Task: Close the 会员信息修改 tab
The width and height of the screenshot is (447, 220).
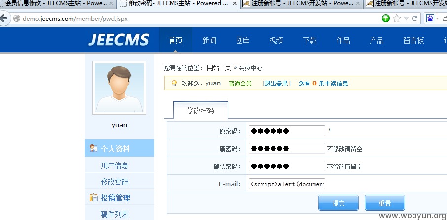Action: pyautogui.click(x=111, y=4)
